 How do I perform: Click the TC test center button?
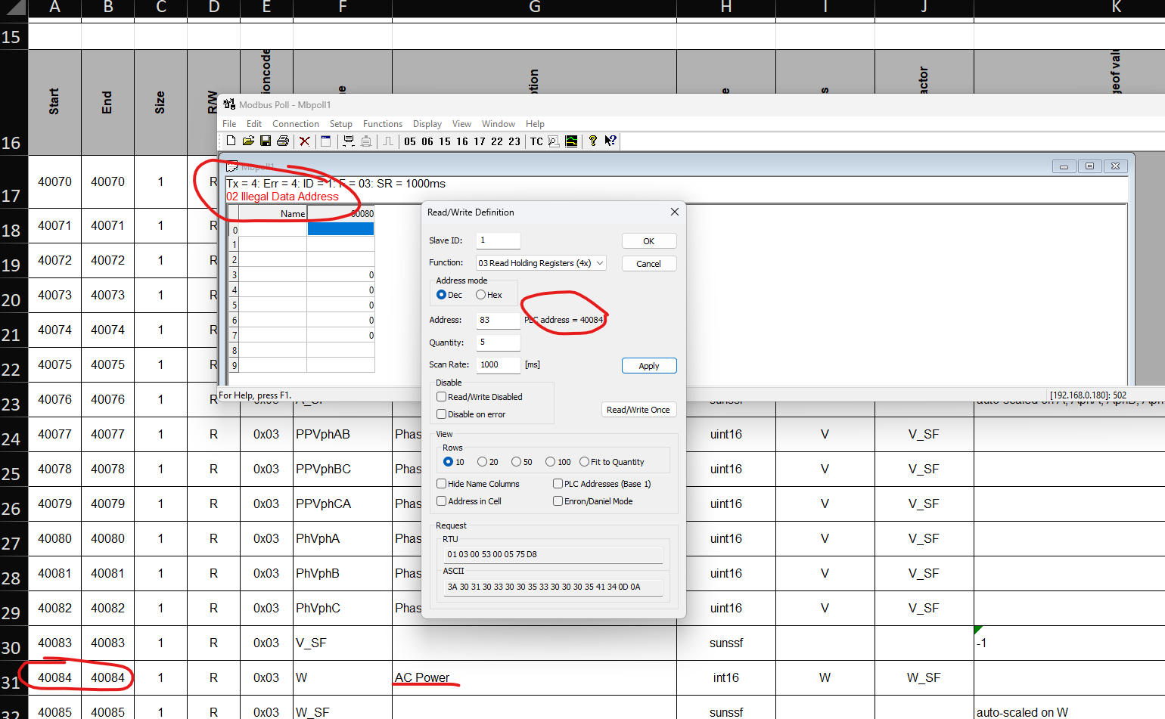536,141
